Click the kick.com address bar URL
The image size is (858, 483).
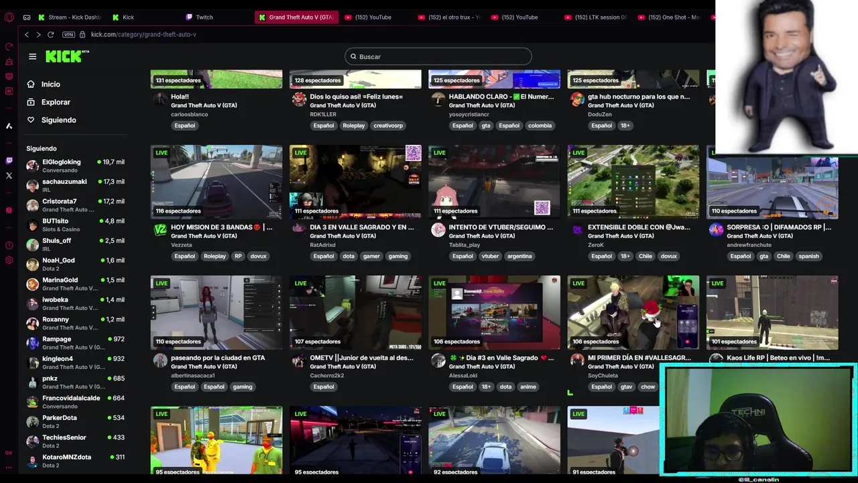[x=143, y=34]
